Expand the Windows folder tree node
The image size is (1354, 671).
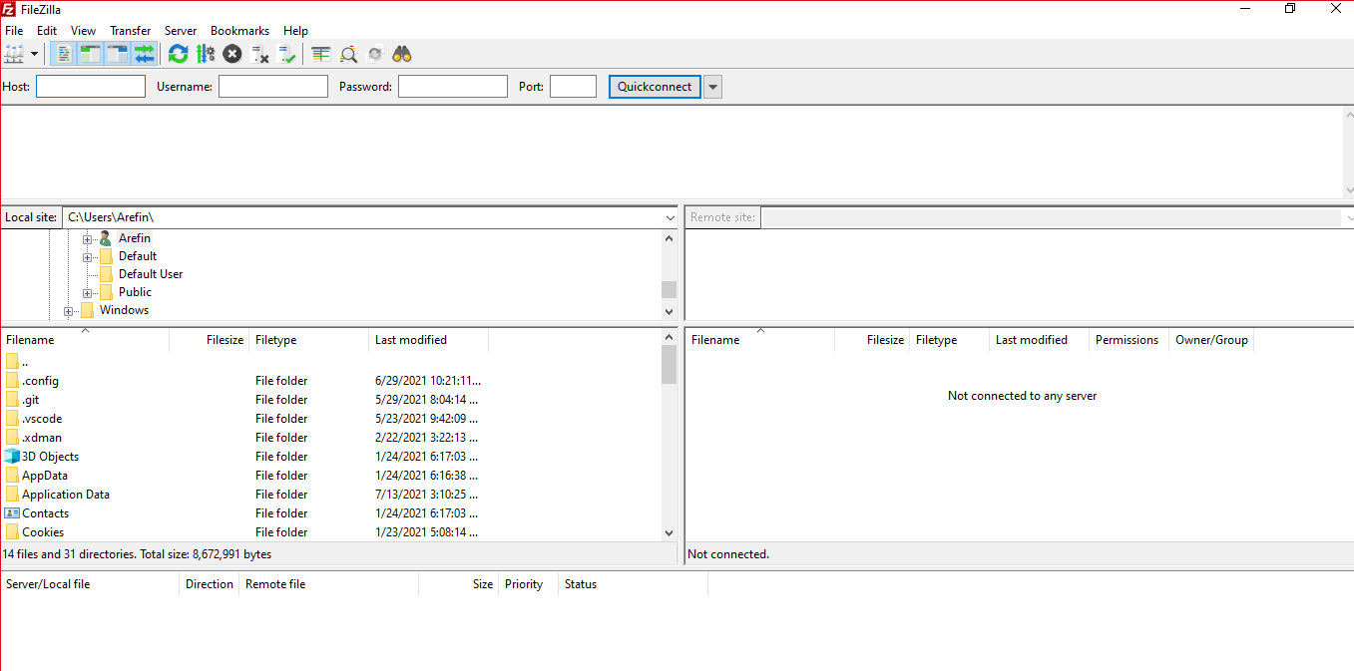coord(69,311)
